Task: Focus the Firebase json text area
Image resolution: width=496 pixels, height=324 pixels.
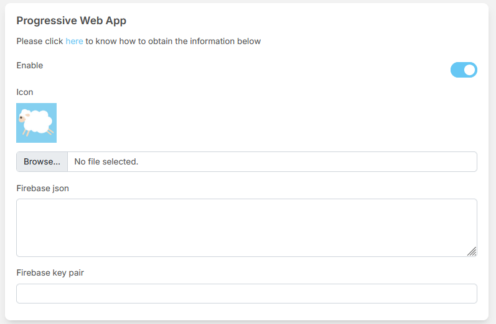Action: click(246, 227)
